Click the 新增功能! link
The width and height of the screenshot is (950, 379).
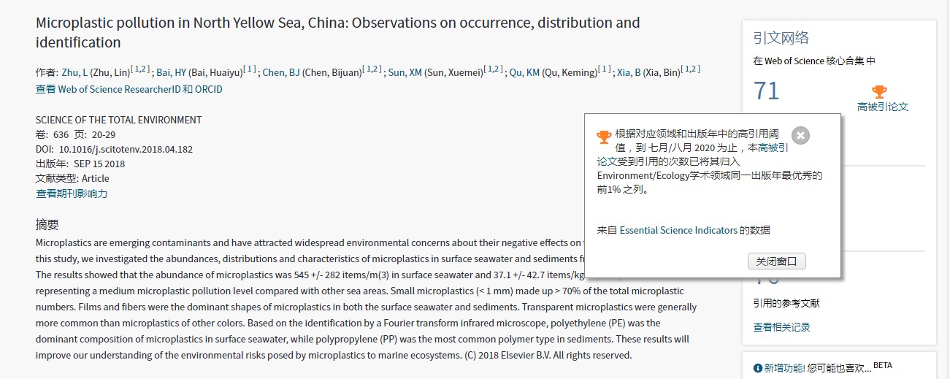click(x=784, y=368)
